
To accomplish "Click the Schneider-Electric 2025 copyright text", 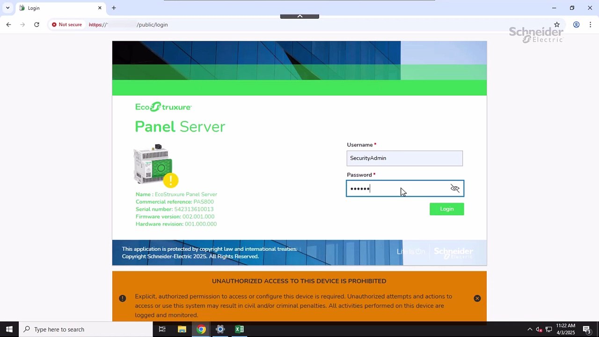I will pyautogui.click(x=190, y=256).
